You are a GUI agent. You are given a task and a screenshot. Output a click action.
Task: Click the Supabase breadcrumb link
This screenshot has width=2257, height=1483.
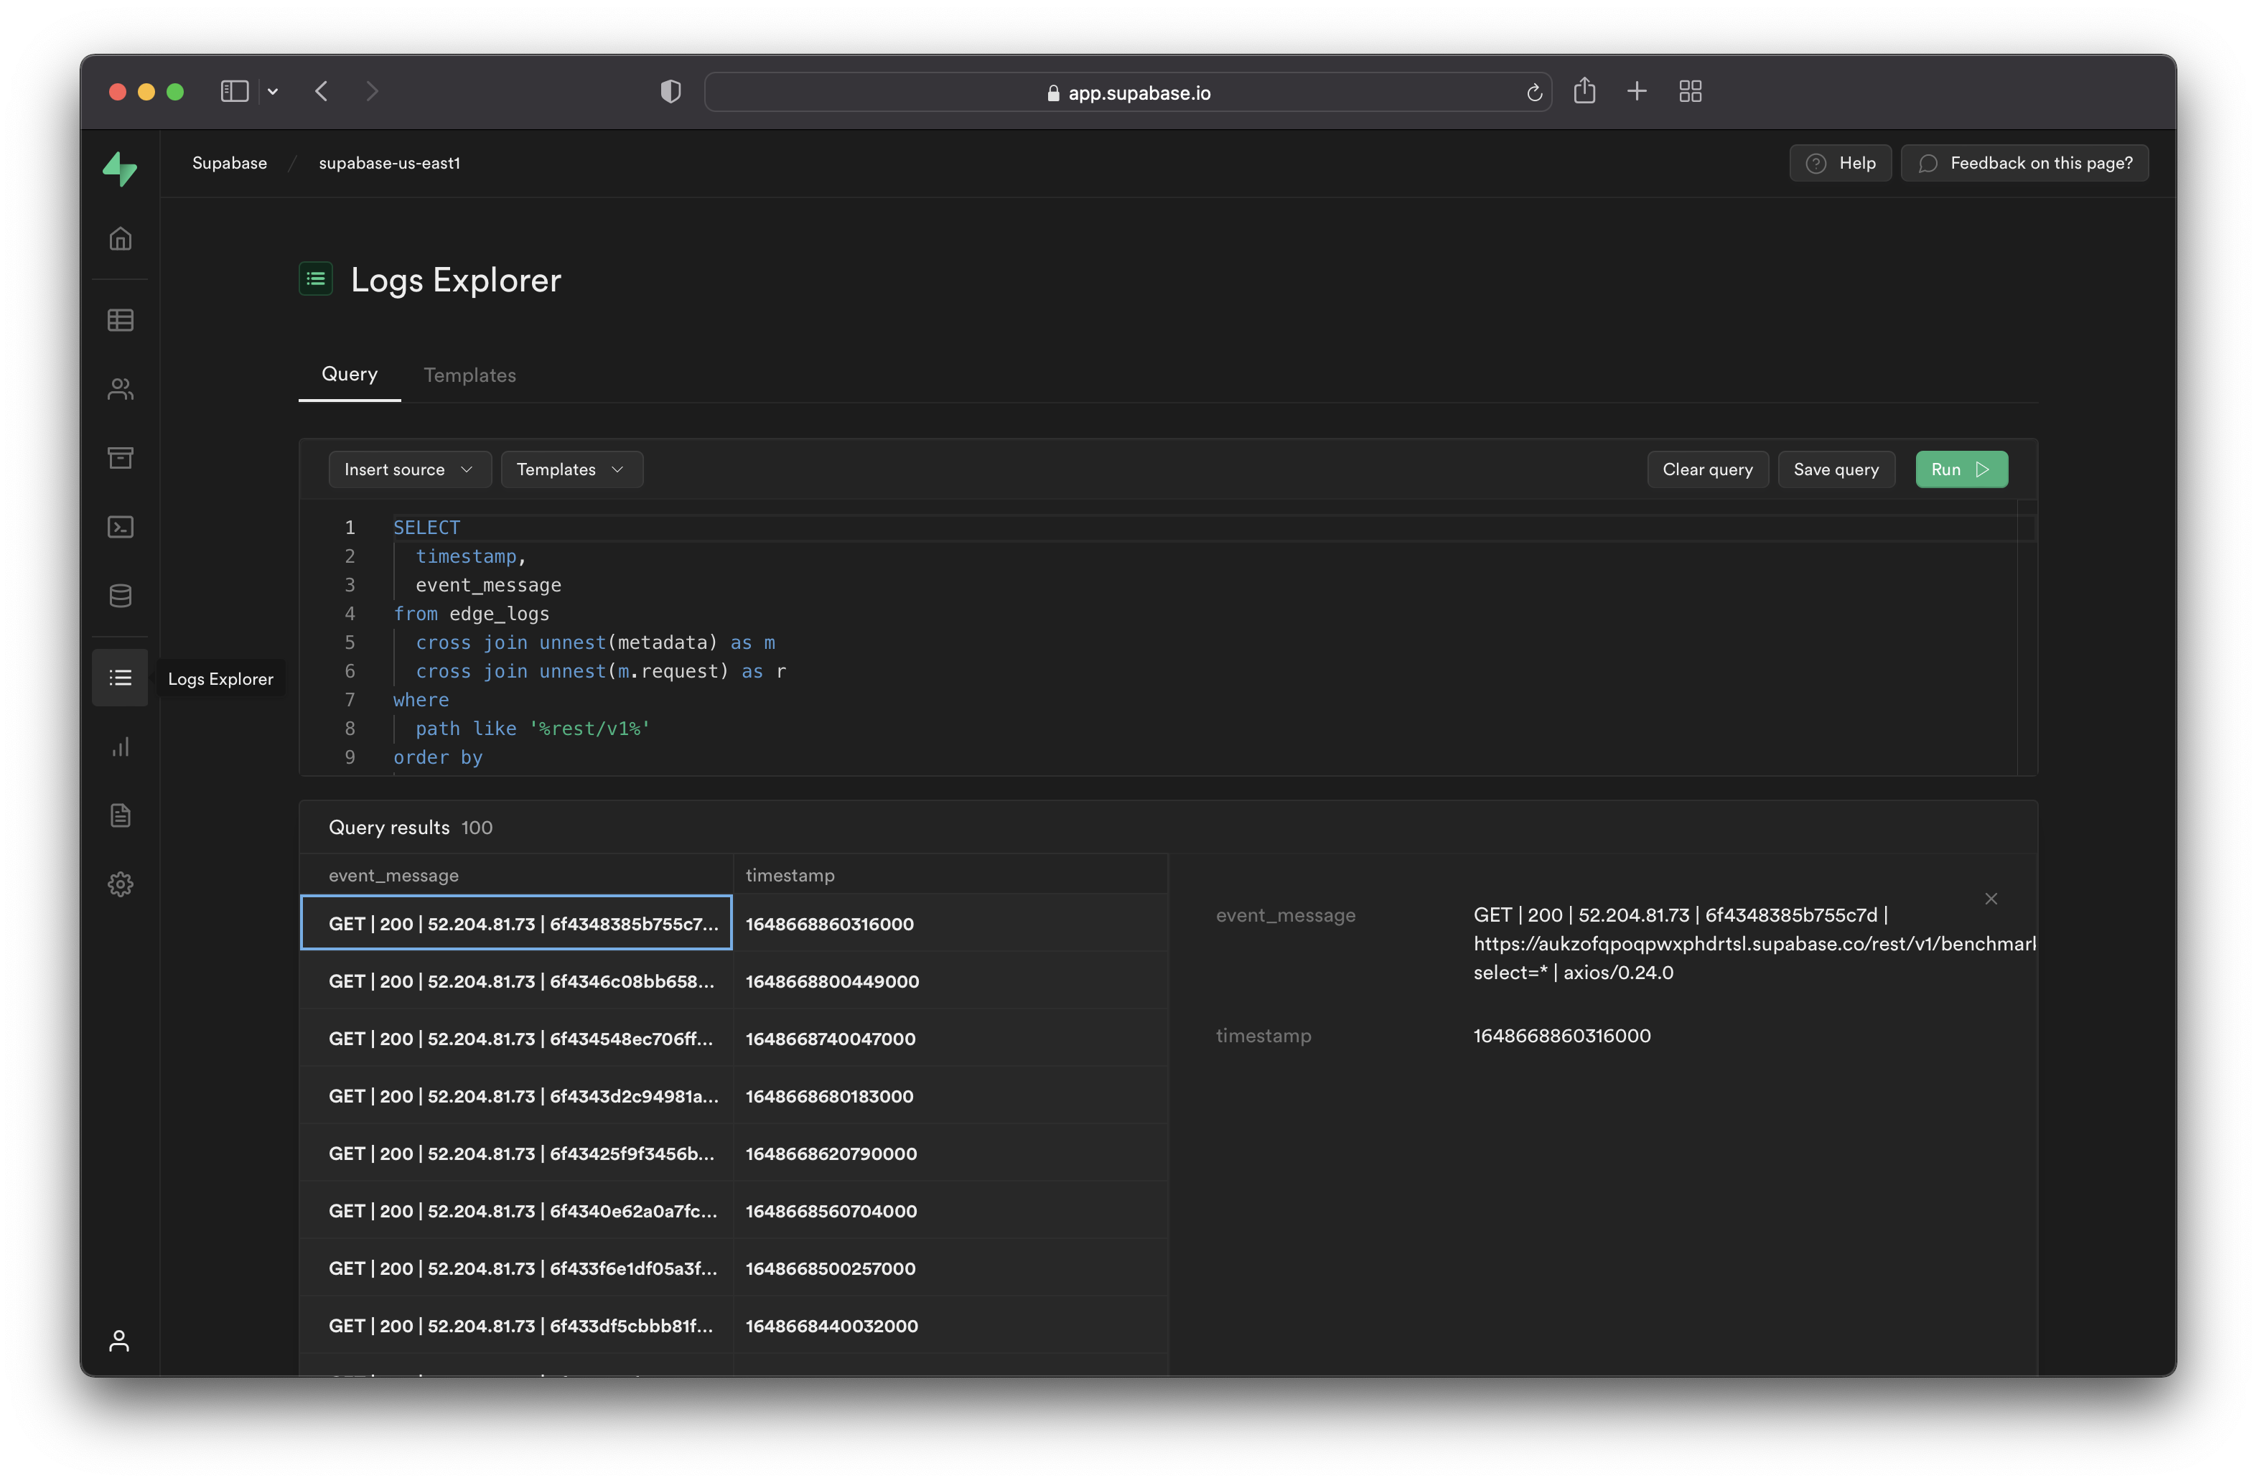point(230,163)
